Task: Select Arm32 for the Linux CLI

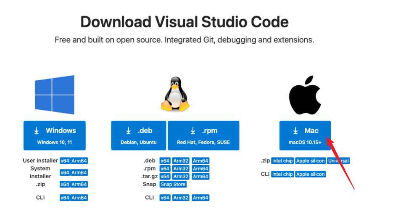Action: [180, 198]
